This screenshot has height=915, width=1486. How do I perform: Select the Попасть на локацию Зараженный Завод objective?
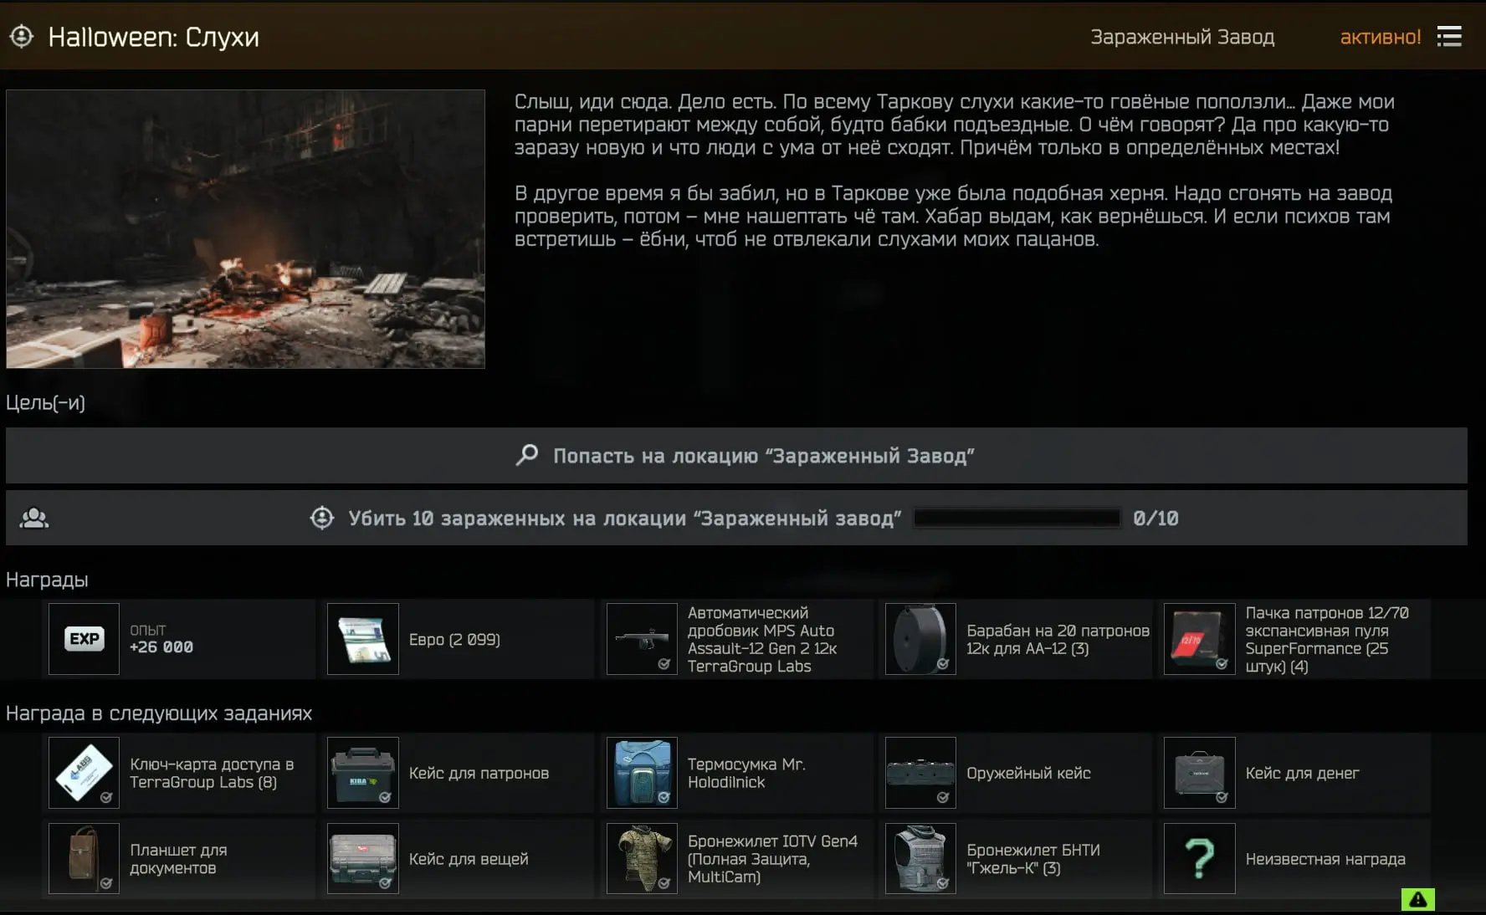point(736,455)
